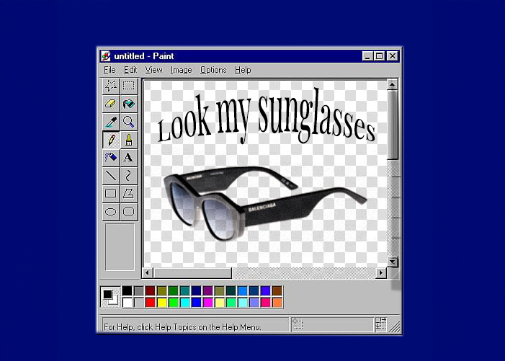Pick the bright red color swatch
This screenshot has height=361, width=505.
[x=151, y=303]
